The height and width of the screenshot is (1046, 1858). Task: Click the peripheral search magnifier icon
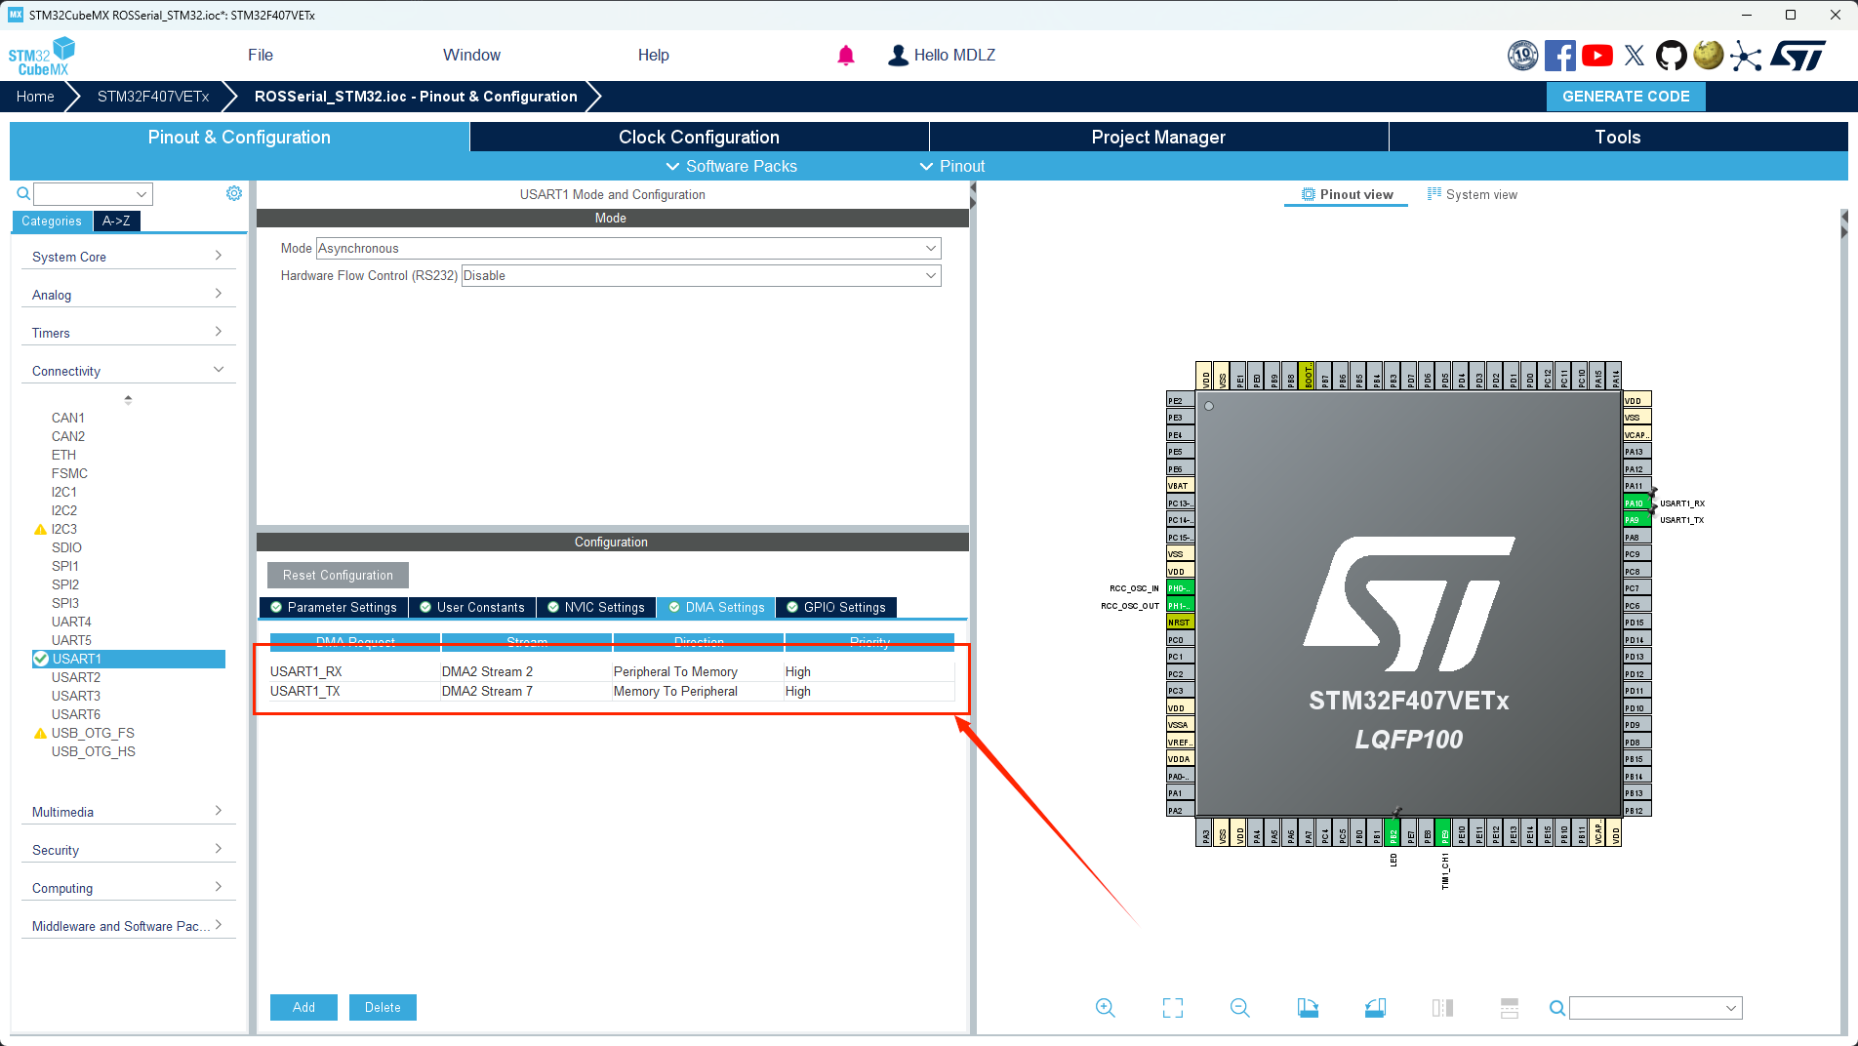(x=23, y=193)
